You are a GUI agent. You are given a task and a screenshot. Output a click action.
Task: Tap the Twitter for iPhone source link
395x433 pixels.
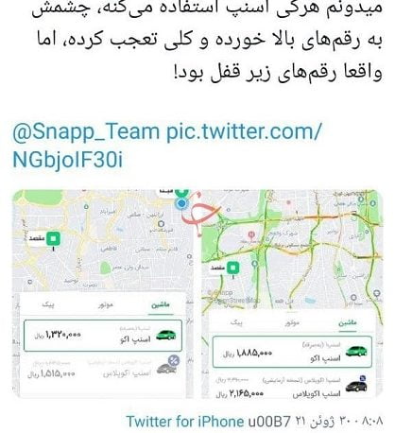click(185, 422)
